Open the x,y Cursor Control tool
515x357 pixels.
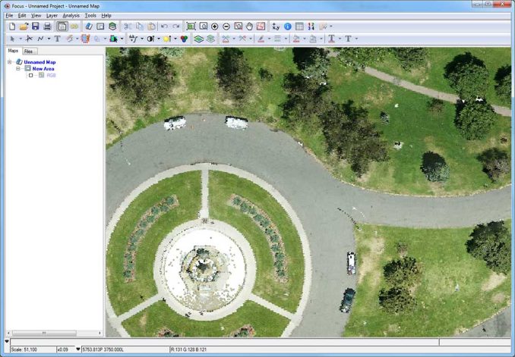pos(276,27)
